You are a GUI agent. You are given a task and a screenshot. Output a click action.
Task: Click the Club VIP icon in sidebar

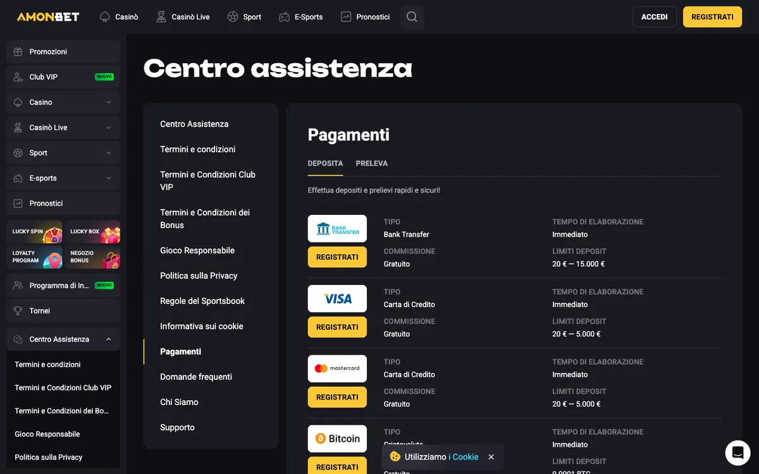18,77
